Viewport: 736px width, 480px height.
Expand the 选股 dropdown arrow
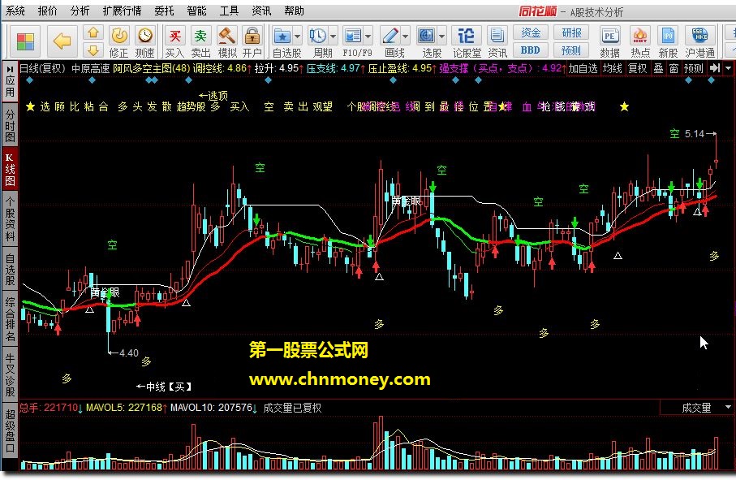pyautogui.click(x=441, y=36)
